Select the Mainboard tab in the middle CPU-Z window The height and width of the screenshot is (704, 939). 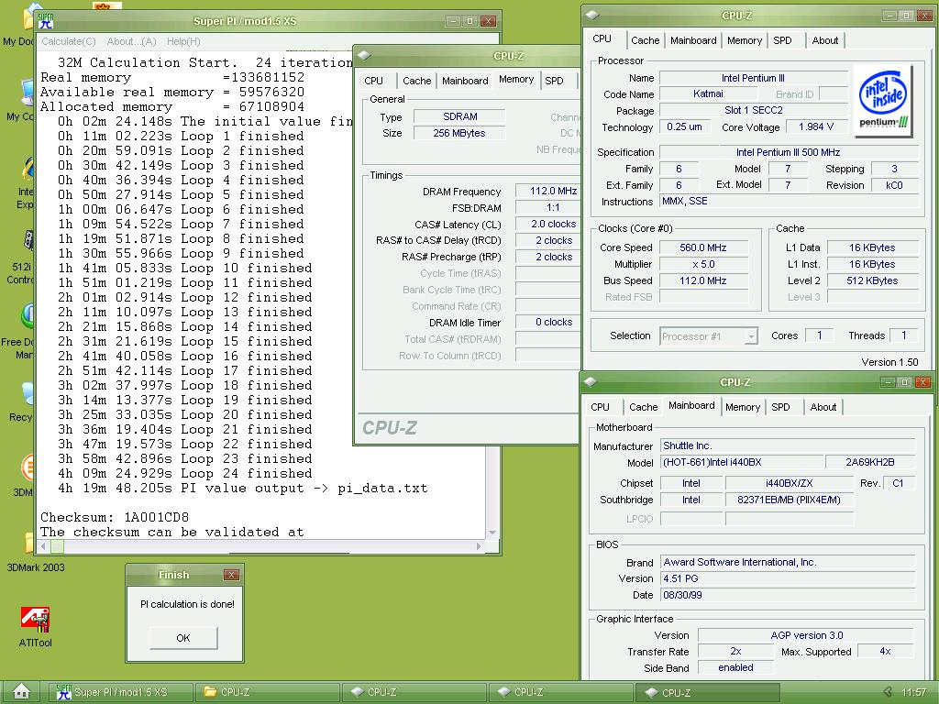point(465,81)
